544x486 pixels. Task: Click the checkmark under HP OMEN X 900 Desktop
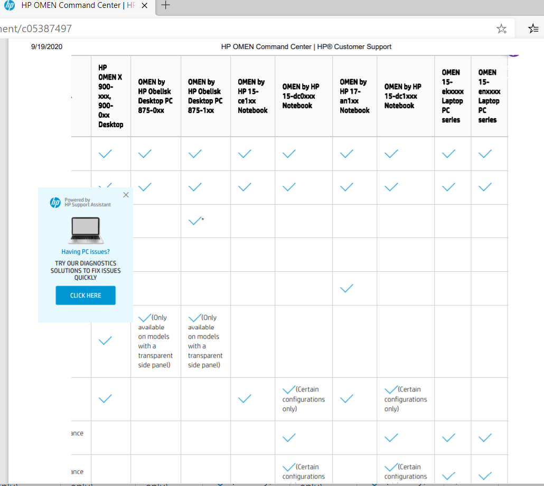tap(105, 154)
